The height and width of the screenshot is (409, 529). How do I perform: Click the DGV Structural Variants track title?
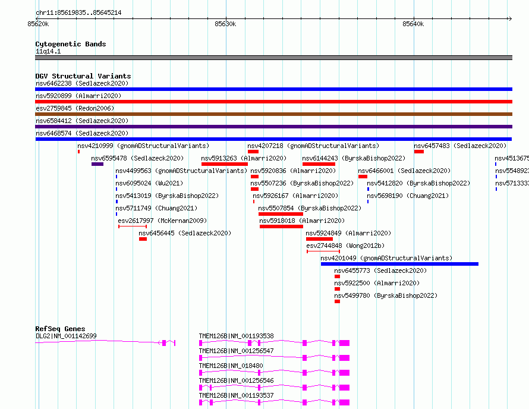(83, 76)
